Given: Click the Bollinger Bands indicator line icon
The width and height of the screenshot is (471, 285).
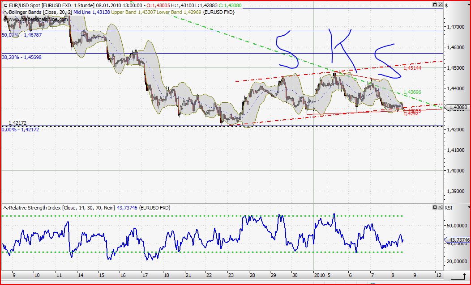Looking at the screenshot, I should tap(5, 13).
